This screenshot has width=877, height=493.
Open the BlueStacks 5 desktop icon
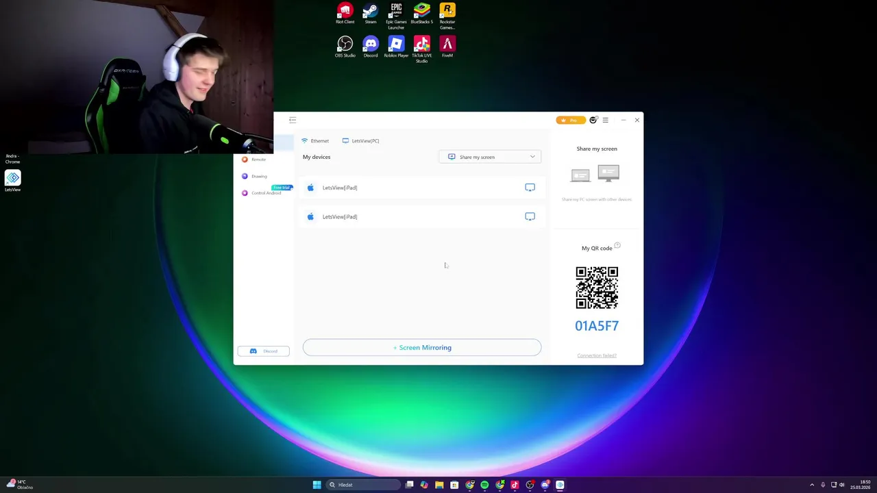pyautogui.click(x=421, y=14)
